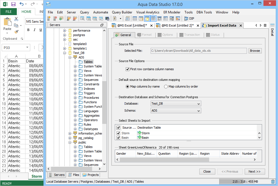
Task: Toggle Bold formatting in Excel
Action: click(28, 30)
